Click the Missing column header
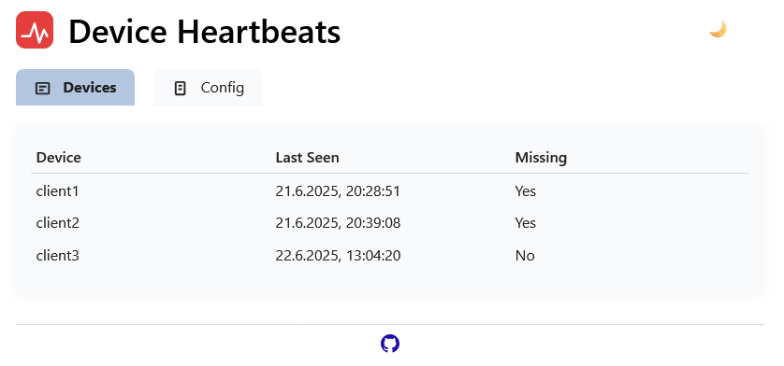This screenshot has width=784, height=366. point(541,158)
